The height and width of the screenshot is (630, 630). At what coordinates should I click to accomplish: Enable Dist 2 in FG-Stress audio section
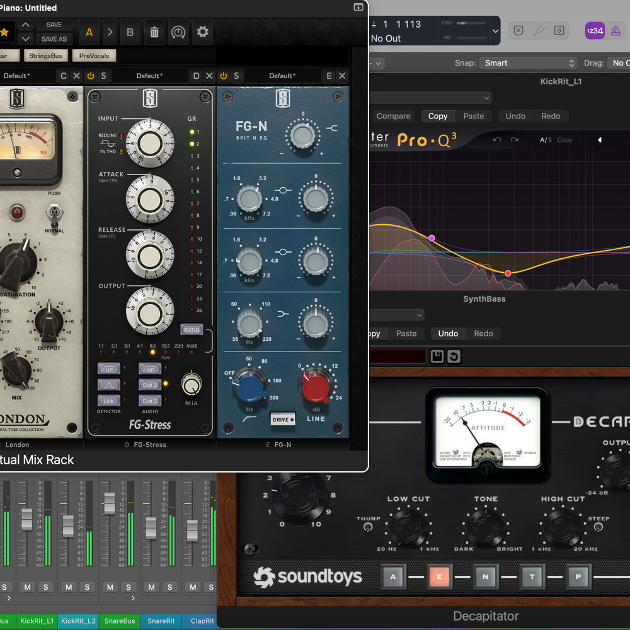150,384
